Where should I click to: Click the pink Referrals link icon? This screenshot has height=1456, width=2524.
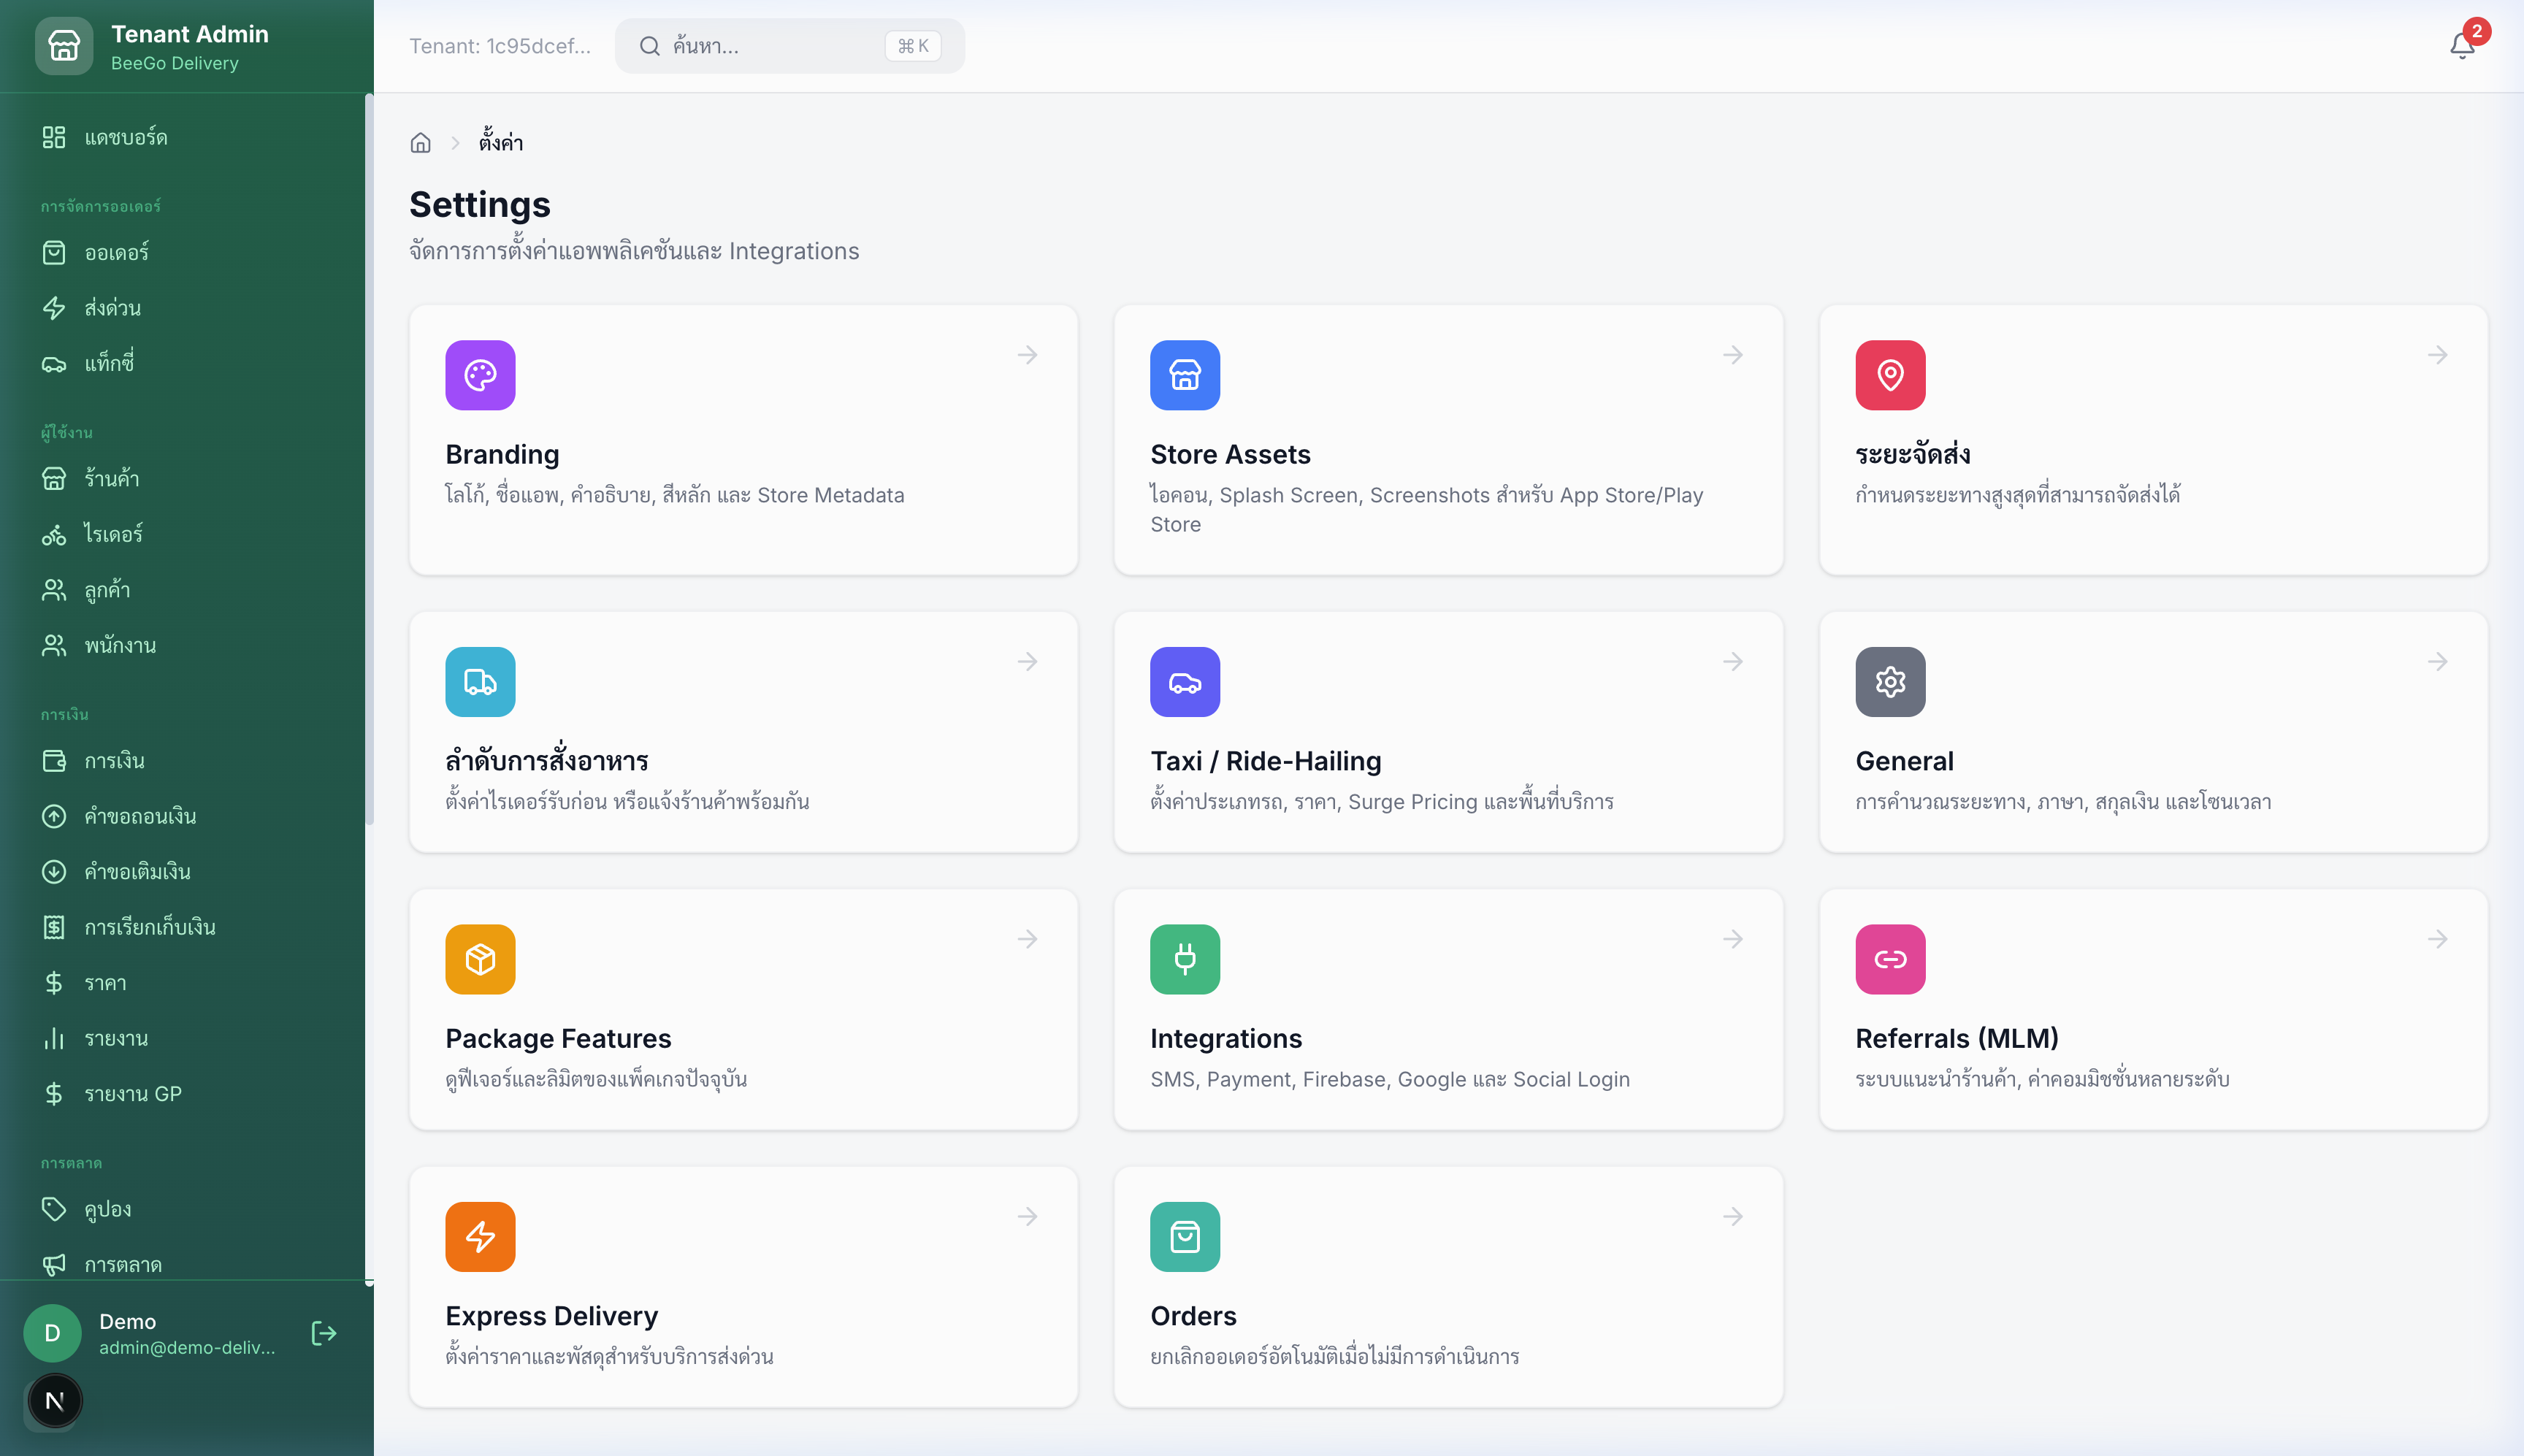point(1889,959)
